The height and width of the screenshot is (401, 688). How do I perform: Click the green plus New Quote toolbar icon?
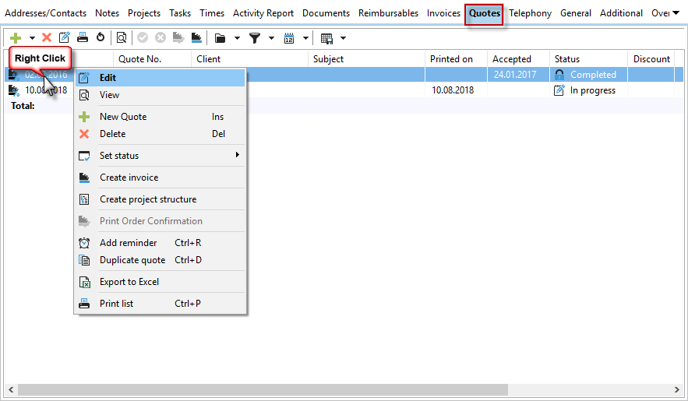click(15, 37)
